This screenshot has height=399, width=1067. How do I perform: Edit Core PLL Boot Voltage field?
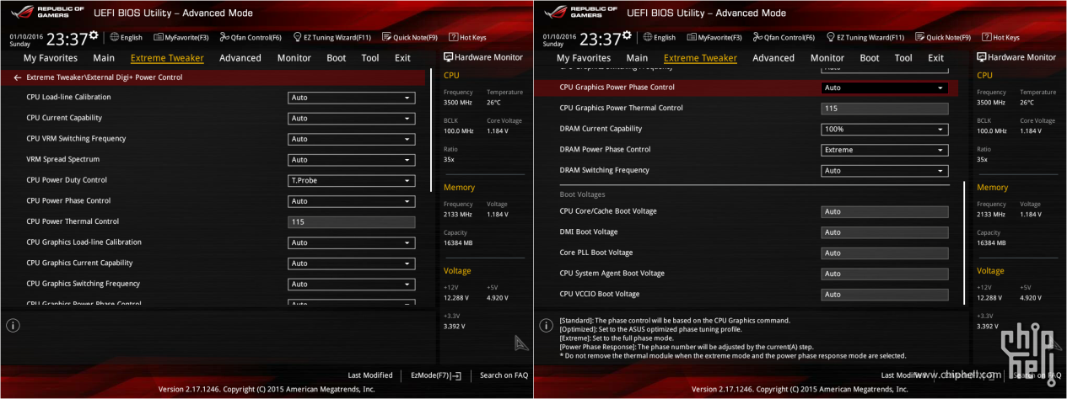[884, 253]
